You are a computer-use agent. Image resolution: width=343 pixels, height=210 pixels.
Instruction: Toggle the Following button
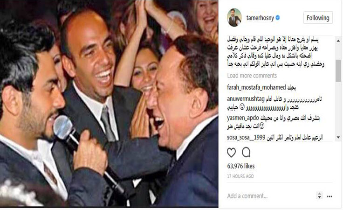tap(318, 18)
